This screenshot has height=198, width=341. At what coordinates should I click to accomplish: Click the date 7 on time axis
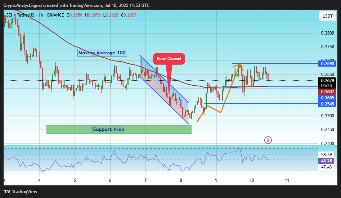(145, 180)
